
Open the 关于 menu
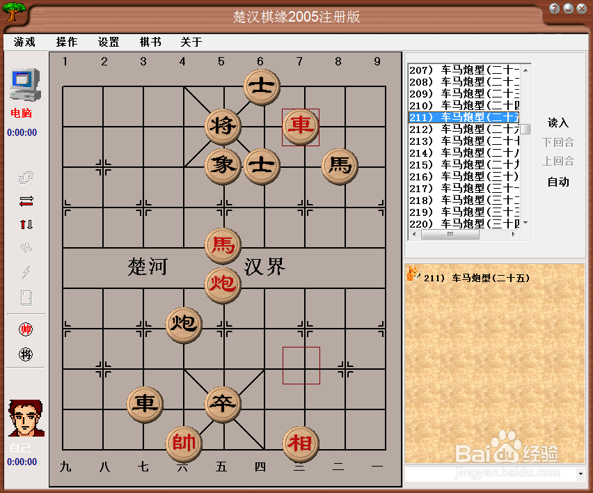pos(191,42)
